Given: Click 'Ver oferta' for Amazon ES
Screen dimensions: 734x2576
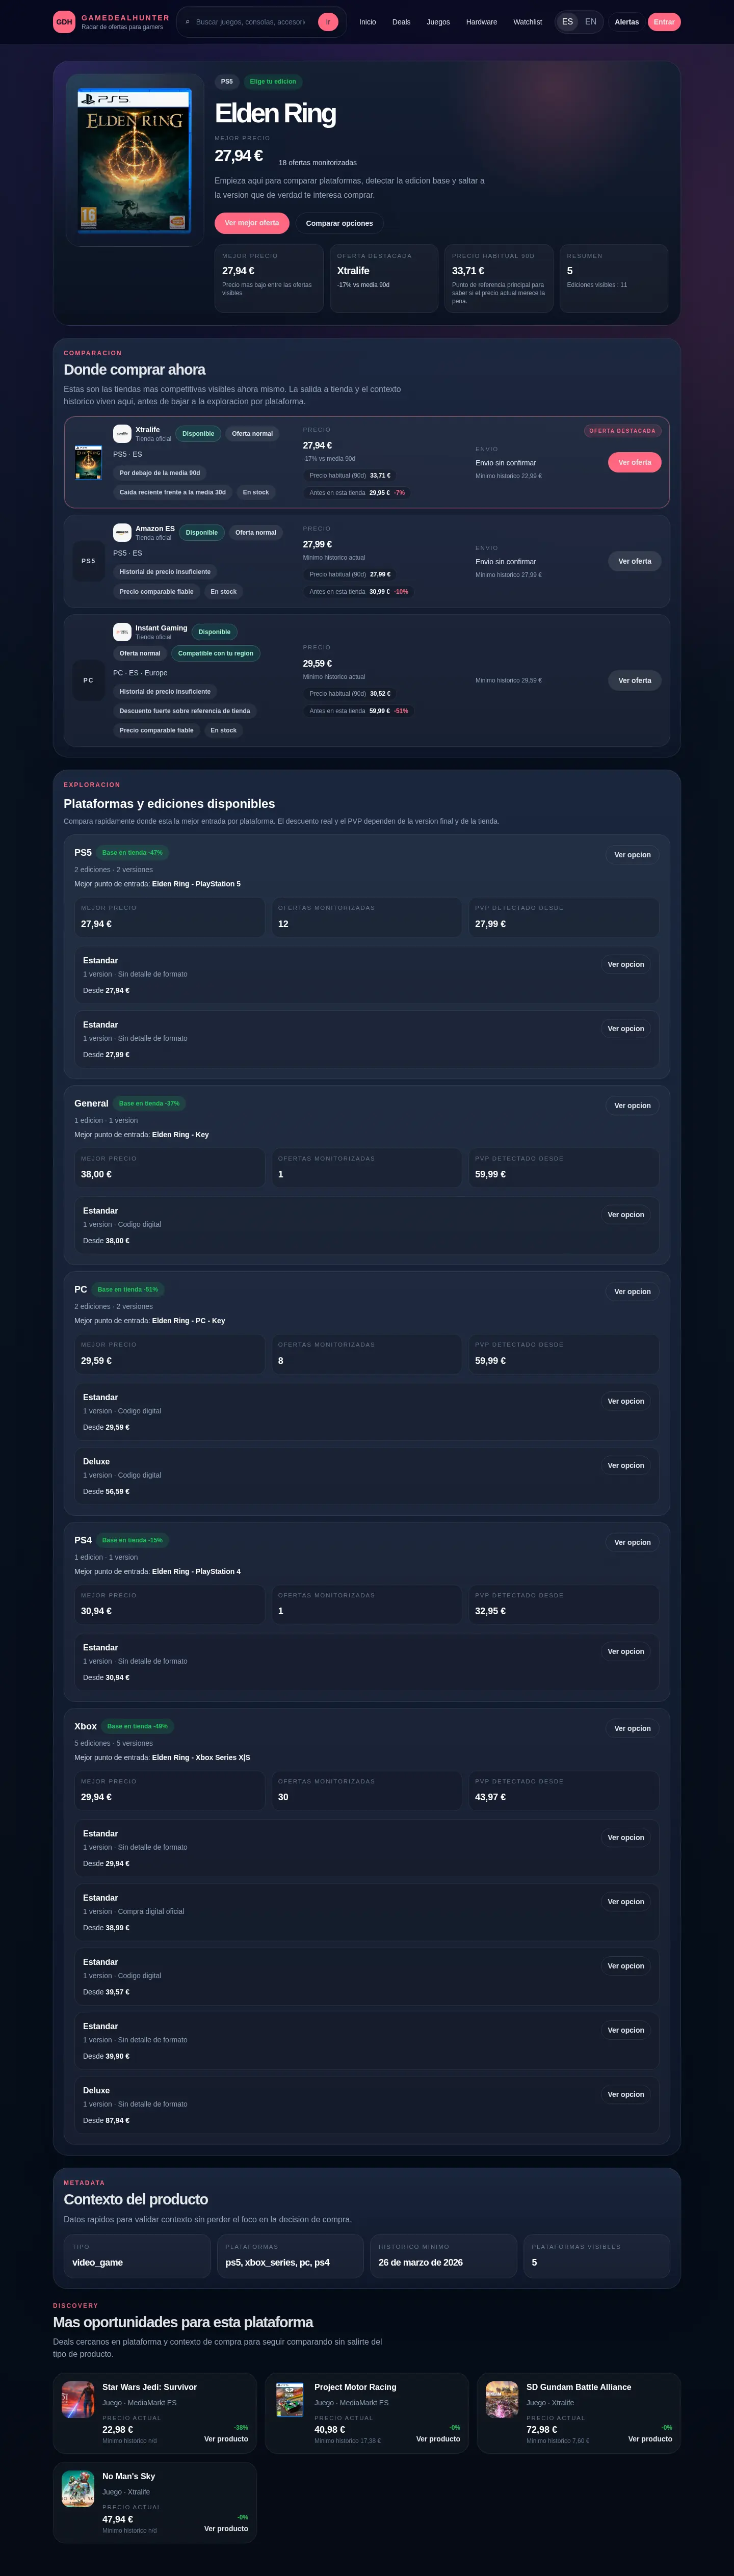Looking at the screenshot, I should click(634, 561).
